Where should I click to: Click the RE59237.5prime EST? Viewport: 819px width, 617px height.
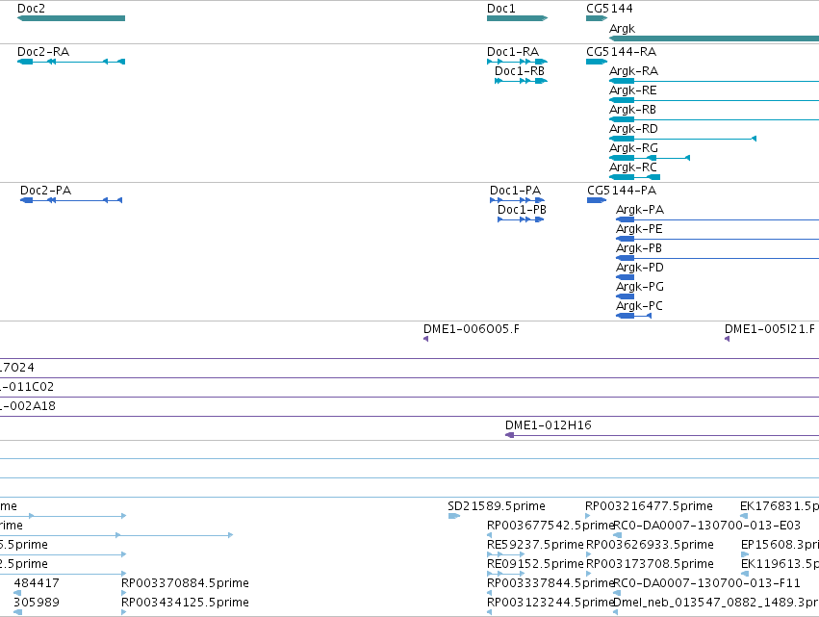point(505,554)
